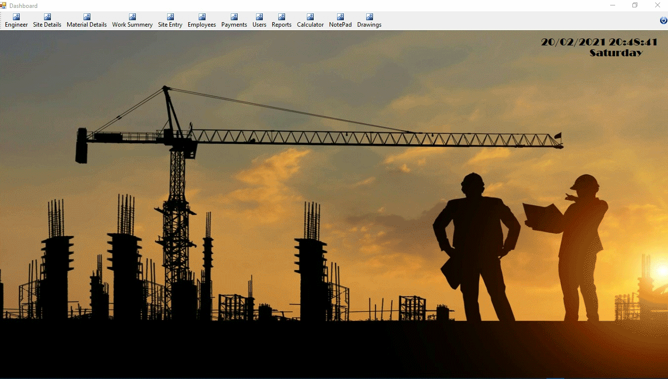Click the Dashboard window system icon

pos(3,5)
